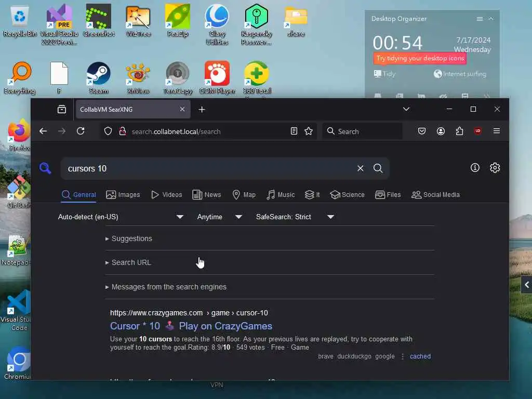Expand Messages from the search engines
The height and width of the screenshot is (399, 532).
click(x=166, y=287)
